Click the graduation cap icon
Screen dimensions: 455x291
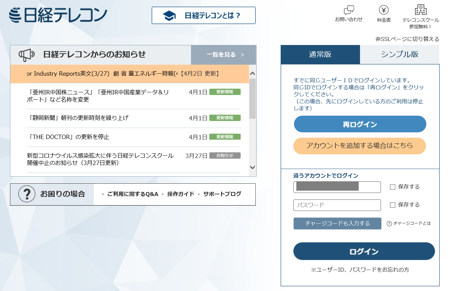point(169,16)
